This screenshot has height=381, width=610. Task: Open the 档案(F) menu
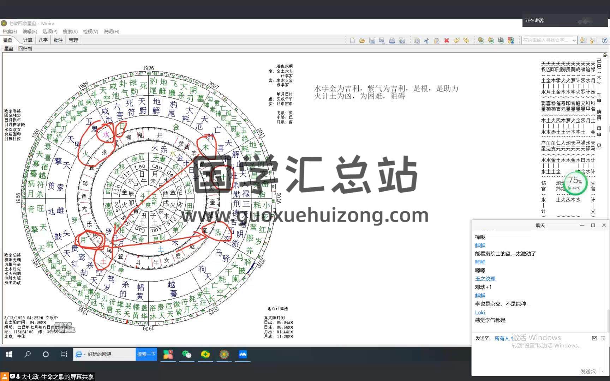coord(10,31)
